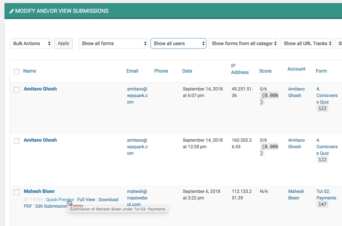Sort by the Score column header
This screenshot has height=226, width=342.
(x=265, y=71)
